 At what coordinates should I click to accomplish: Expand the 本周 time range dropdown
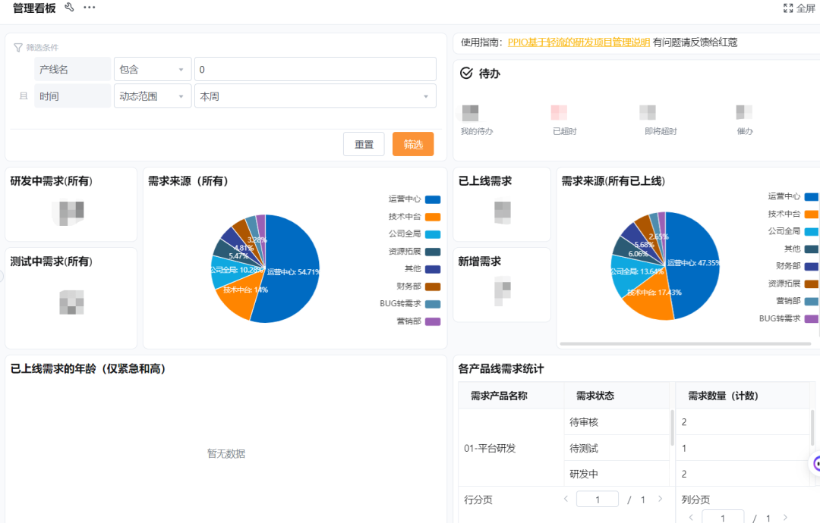click(x=315, y=96)
